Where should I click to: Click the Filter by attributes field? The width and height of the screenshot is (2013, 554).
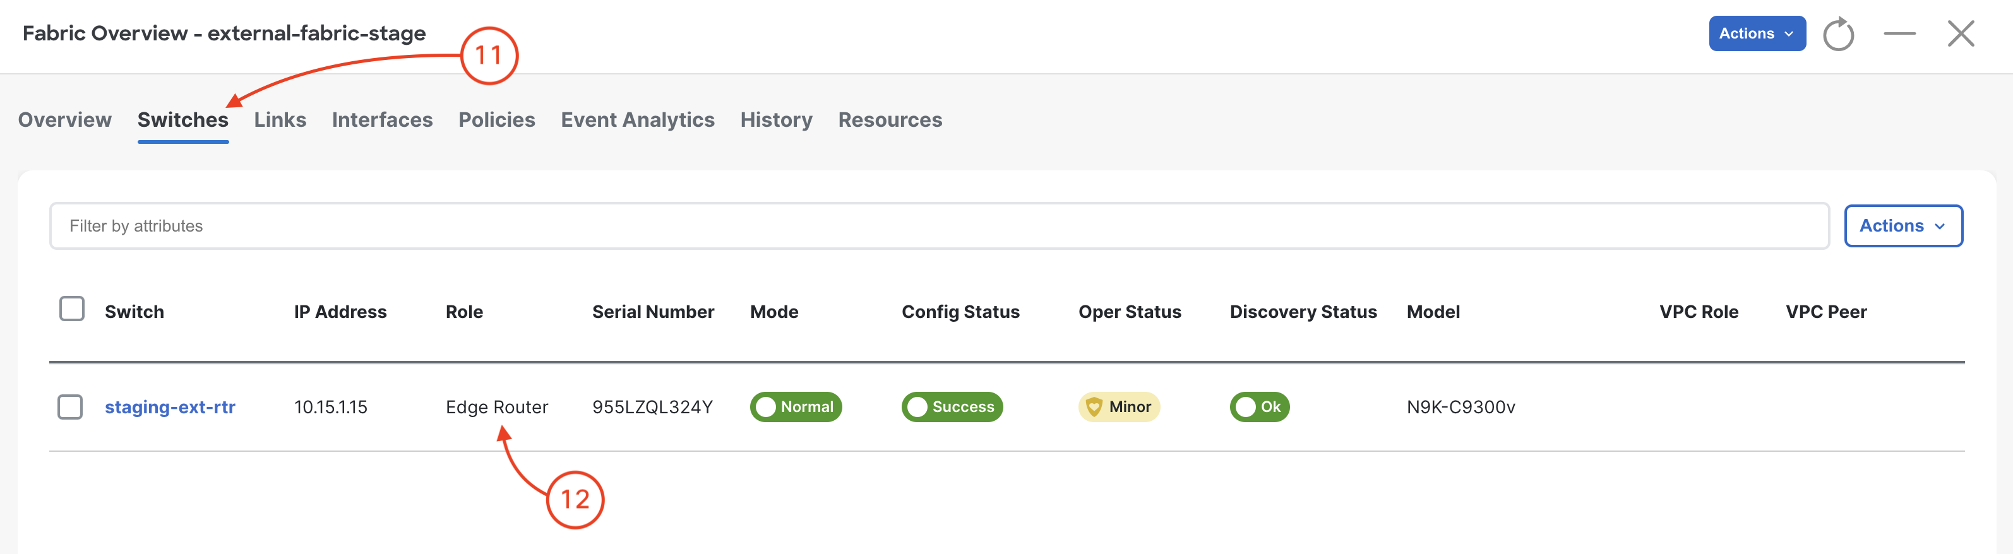tap(940, 226)
